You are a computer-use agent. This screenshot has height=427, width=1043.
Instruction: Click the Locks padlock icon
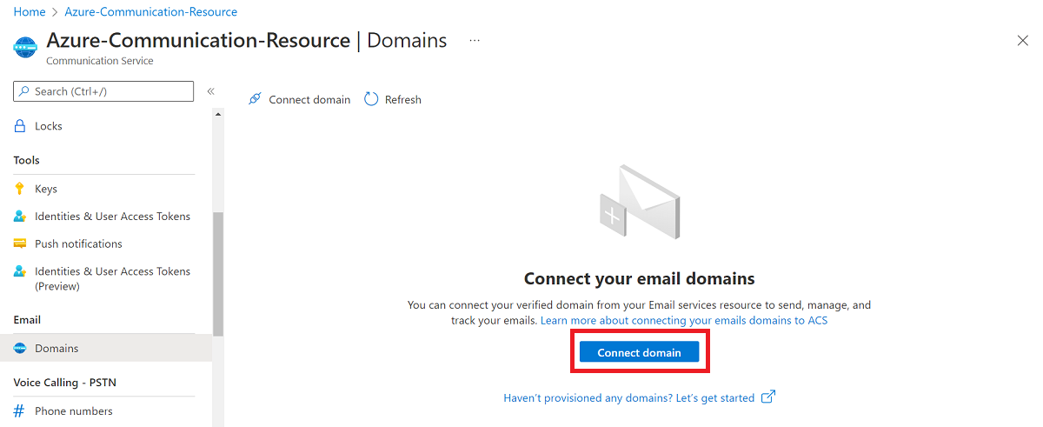click(x=20, y=126)
